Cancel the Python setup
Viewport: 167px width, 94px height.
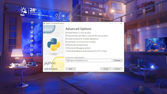(117, 69)
